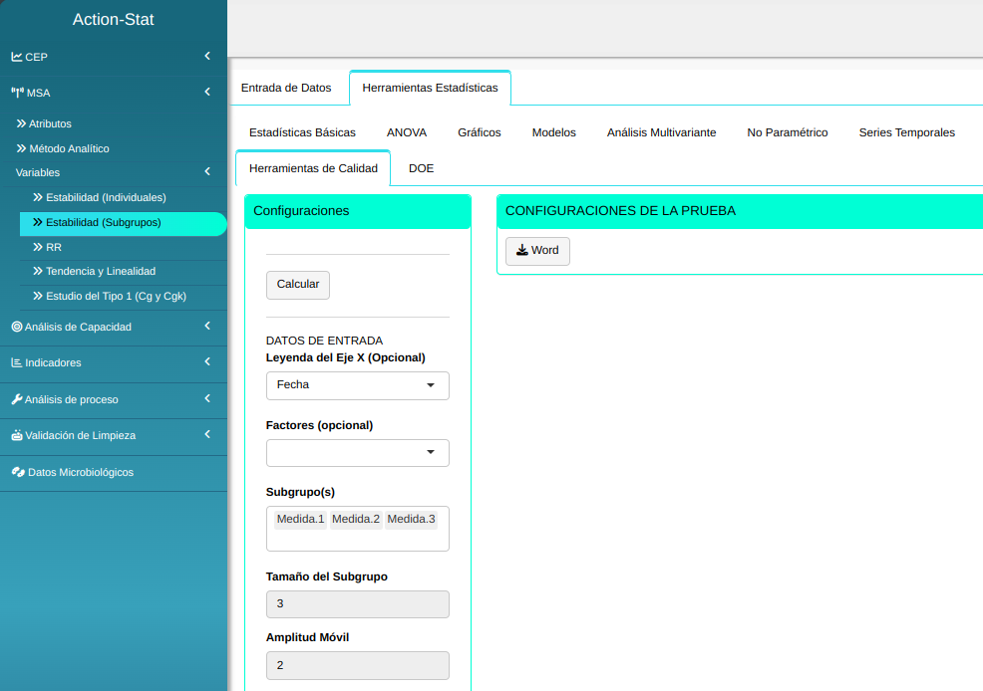Select the DOE tab
Viewport: 983px width, 691px height.
tap(421, 168)
